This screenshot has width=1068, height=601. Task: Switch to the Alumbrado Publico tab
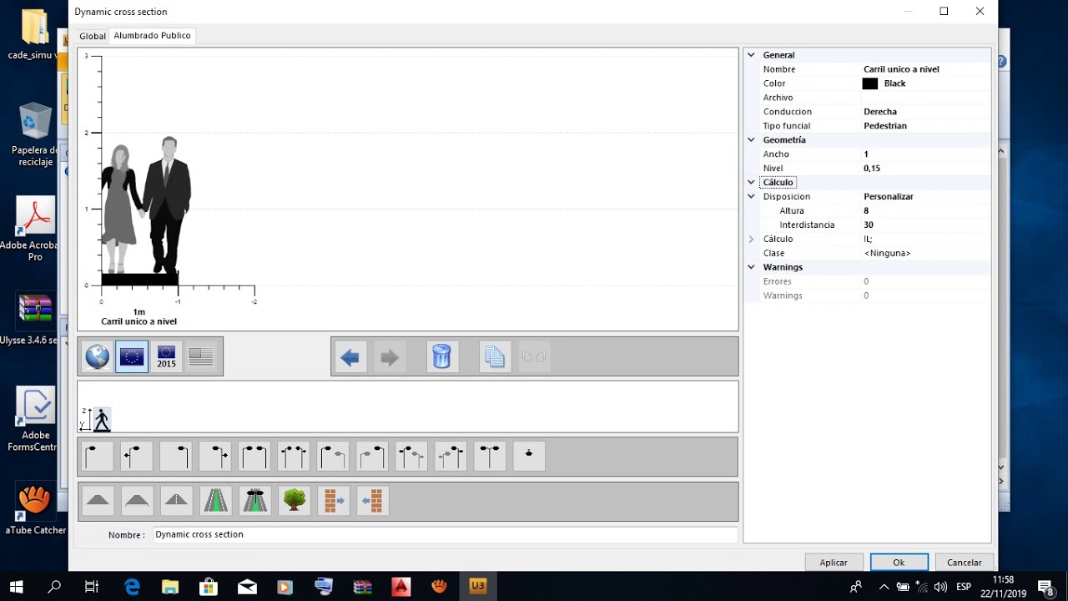point(153,36)
